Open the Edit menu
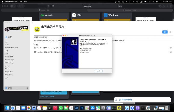174x112 pixels. pyautogui.click(x=21, y=2)
